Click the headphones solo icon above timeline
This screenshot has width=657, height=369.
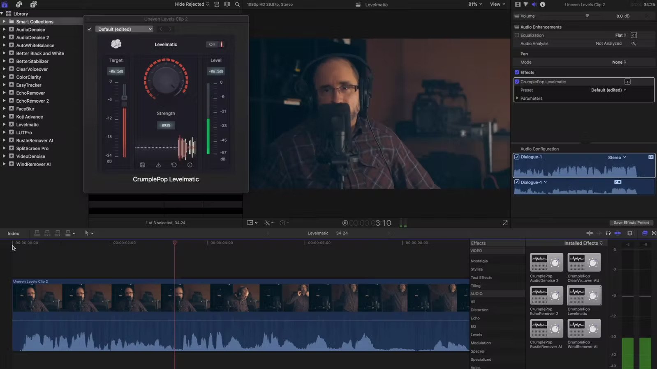click(608, 233)
